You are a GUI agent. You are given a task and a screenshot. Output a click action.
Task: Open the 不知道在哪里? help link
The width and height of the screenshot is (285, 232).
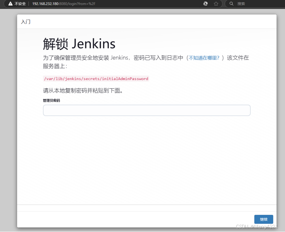204,58
